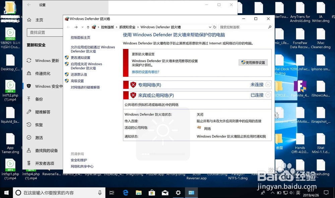
Task: Open 更改通知设置 link
Action: [80, 57]
